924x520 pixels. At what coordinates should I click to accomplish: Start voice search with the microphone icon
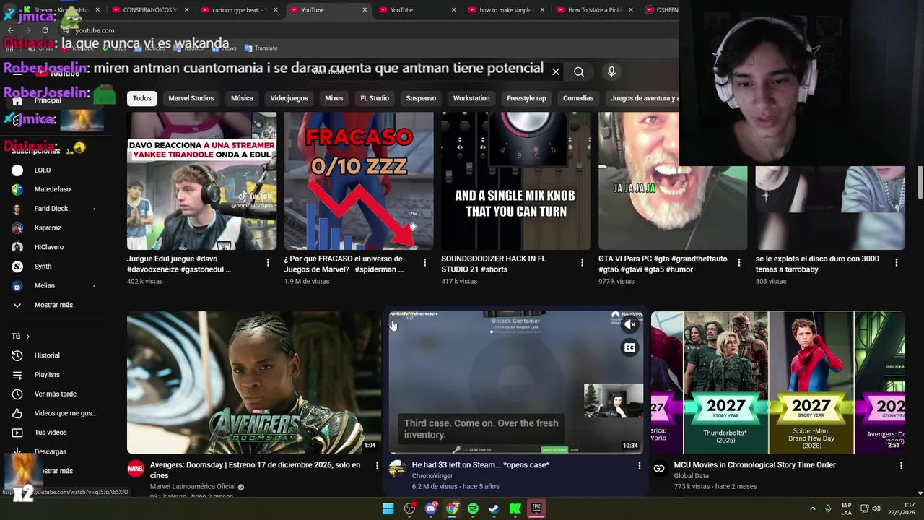[x=611, y=71]
